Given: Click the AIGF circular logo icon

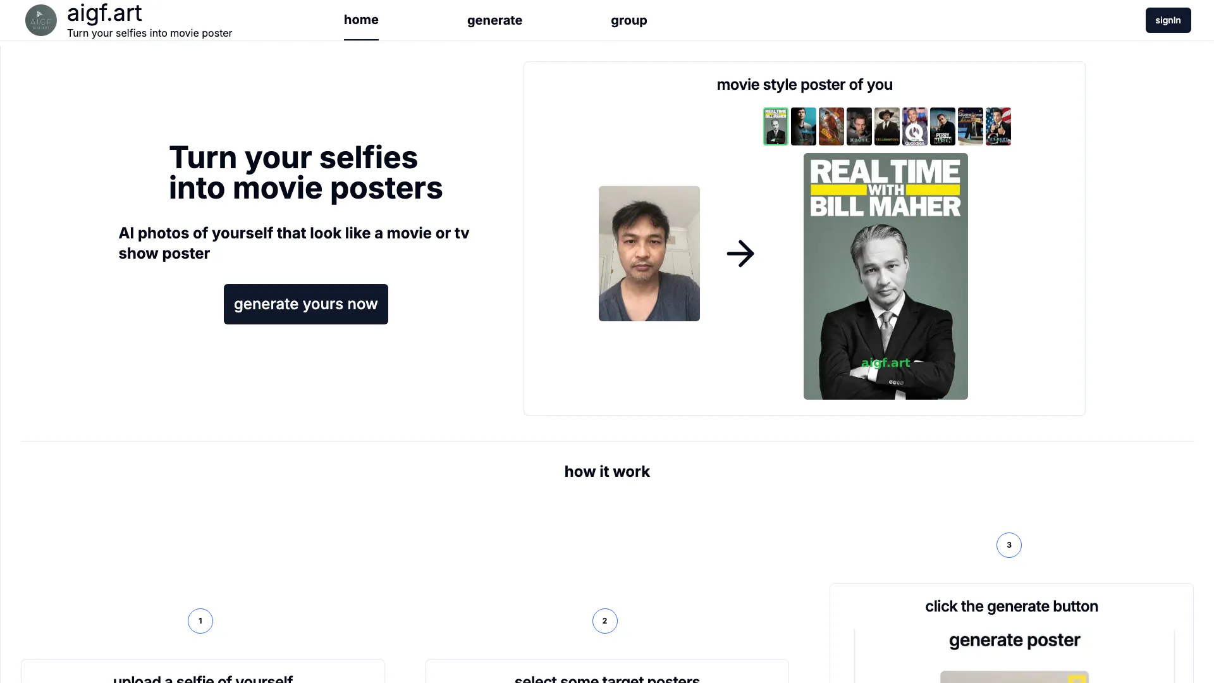Looking at the screenshot, I should click(x=41, y=20).
